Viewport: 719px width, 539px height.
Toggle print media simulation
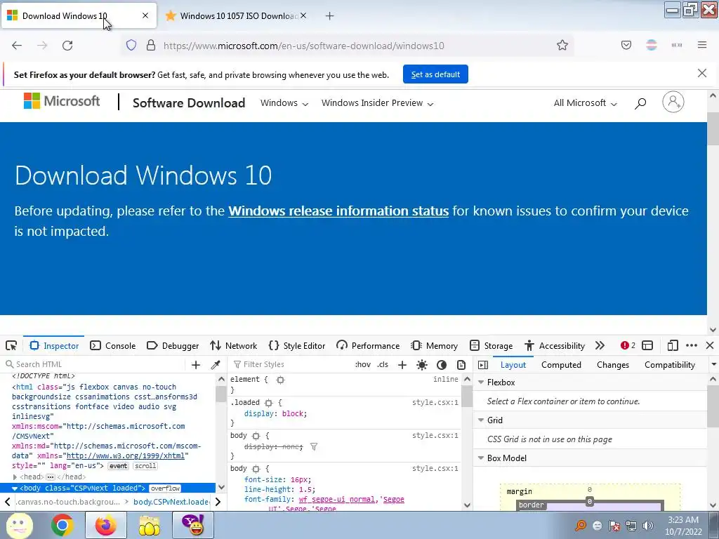(461, 365)
